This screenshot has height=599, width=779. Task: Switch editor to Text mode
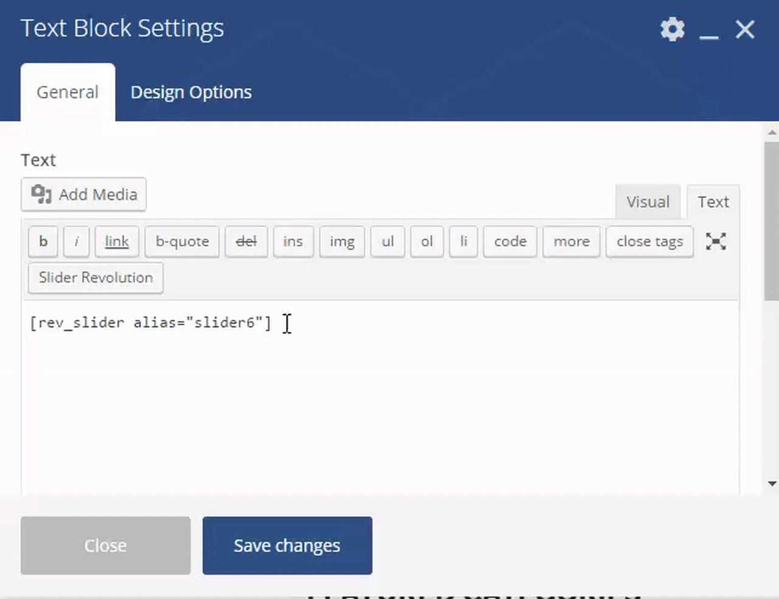[713, 202]
